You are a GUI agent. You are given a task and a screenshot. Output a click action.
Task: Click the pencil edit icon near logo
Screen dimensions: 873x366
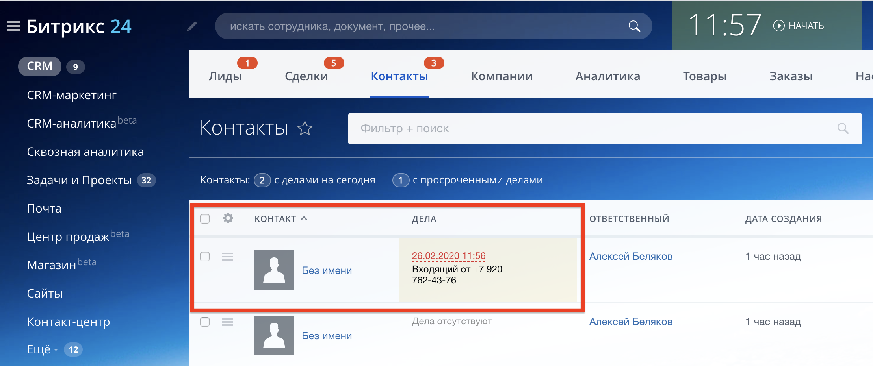point(192,26)
